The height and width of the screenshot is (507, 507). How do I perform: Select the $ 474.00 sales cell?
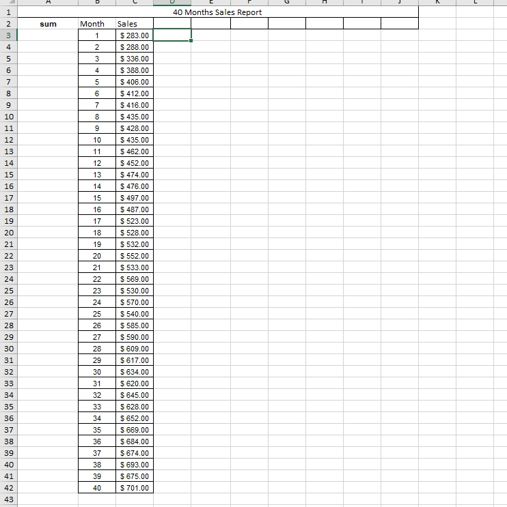click(x=135, y=175)
